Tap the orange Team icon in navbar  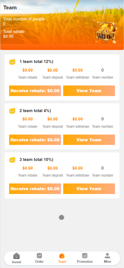(x=62, y=256)
